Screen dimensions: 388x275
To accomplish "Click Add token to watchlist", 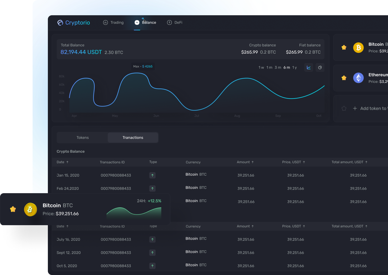I will click(371, 109).
